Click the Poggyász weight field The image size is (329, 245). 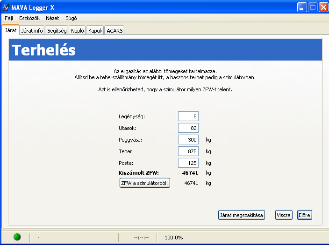coord(188,140)
